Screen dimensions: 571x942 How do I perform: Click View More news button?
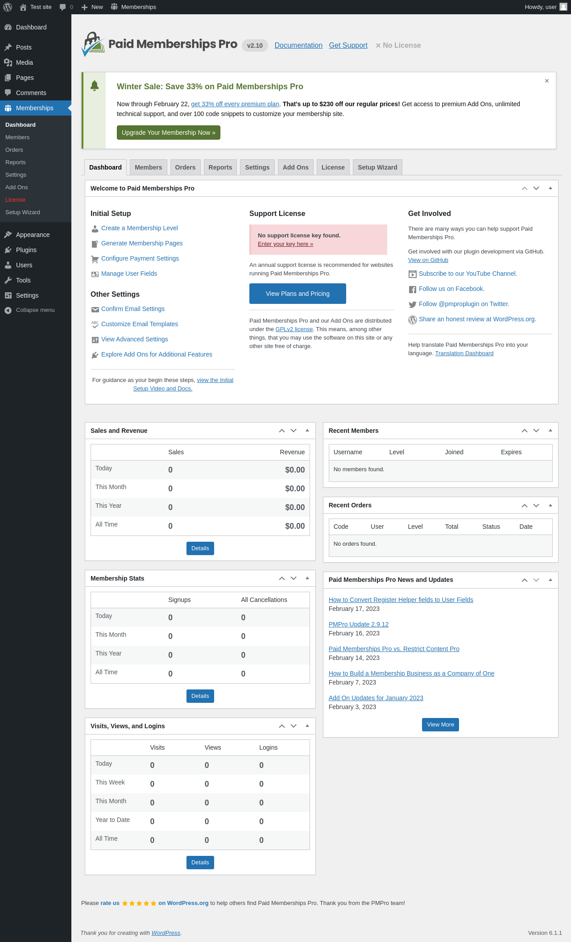tap(440, 725)
